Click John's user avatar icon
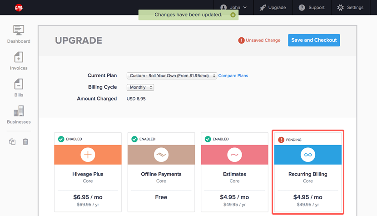The width and height of the screenshot is (377, 216). 223,7
